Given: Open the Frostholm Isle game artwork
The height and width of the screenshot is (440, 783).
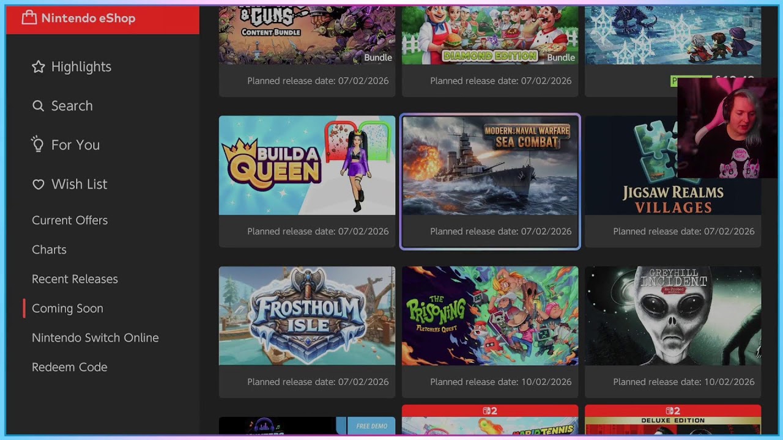Looking at the screenshot, I should tap(307, 315).
